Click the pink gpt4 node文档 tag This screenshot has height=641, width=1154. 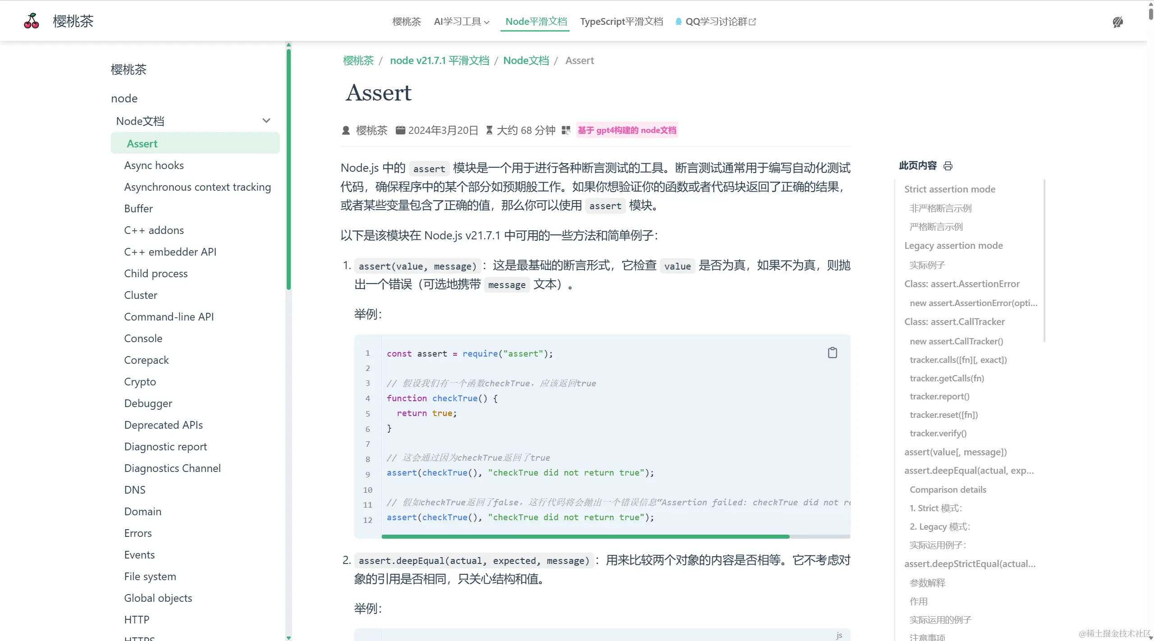[x=627, y=130]
